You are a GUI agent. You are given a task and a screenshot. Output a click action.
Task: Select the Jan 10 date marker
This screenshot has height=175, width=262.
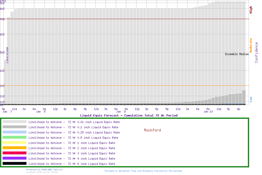[208, 112]
